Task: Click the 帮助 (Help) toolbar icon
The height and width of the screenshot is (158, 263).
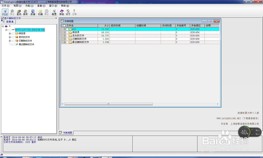Action: click(62, 12)
